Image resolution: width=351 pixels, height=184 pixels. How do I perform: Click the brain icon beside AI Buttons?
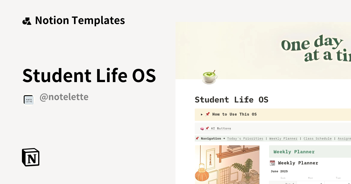click(x=202, y=128)
